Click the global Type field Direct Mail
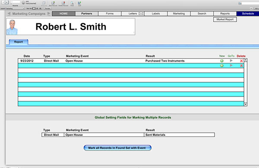The image size is (259, 168). click(53, 135)
